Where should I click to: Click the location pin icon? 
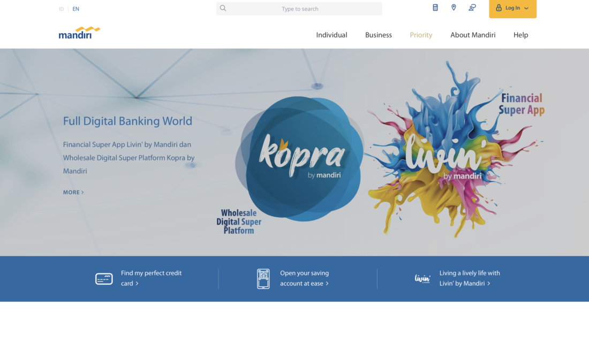point(454,7)
